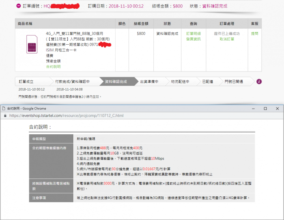Click the 2018-11-10 04:08 timestamp
The height and width of the screenshot is (220, 284).
coord(69,89)
